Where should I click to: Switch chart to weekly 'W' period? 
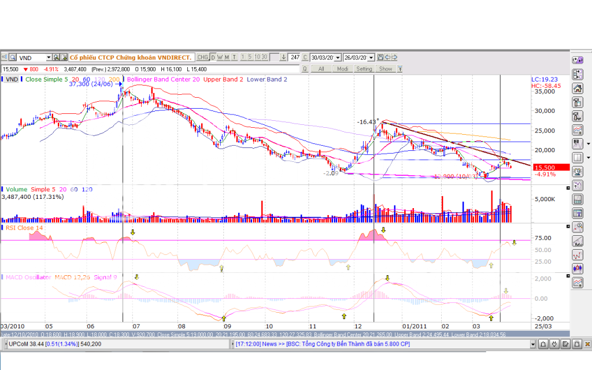point(220,57)
